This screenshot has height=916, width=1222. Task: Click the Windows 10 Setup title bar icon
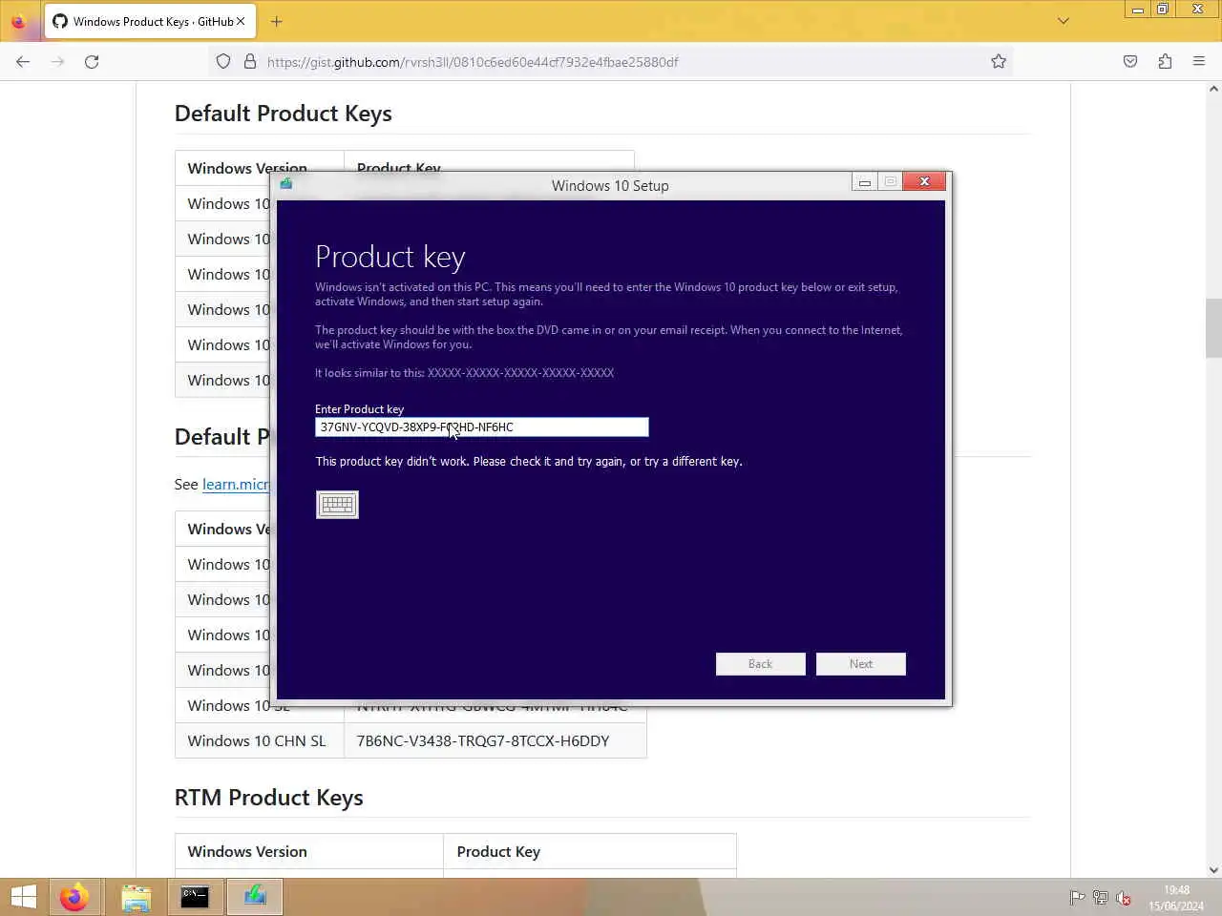pos(286,183)
